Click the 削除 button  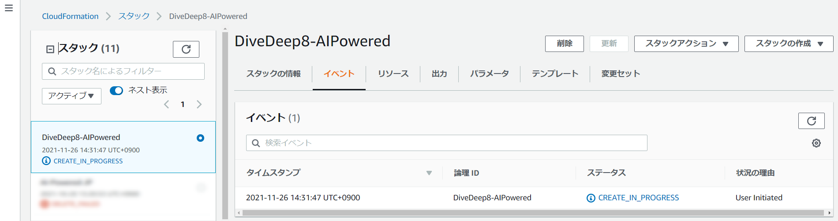click(x=565, y=44)
